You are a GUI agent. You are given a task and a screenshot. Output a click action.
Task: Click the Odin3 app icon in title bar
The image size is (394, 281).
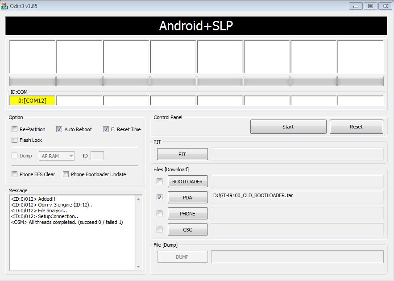click(x=4, y=6)
